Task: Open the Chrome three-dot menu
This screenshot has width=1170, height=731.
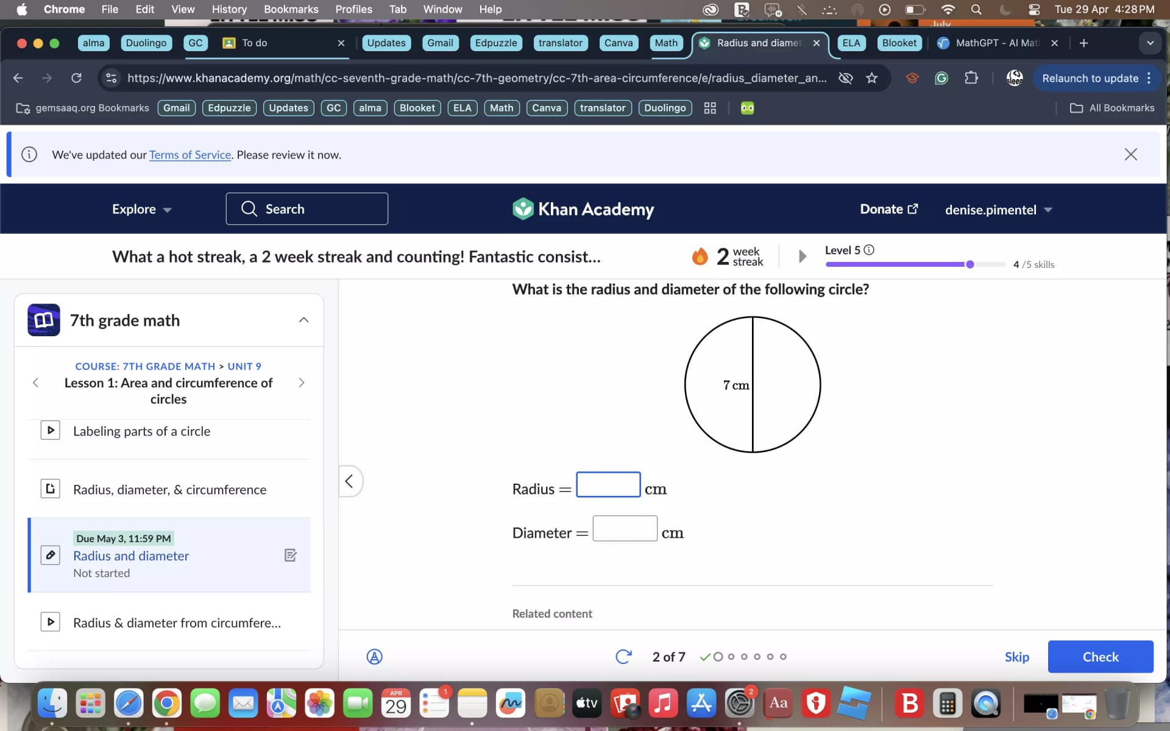Action: coord(1149,78)
